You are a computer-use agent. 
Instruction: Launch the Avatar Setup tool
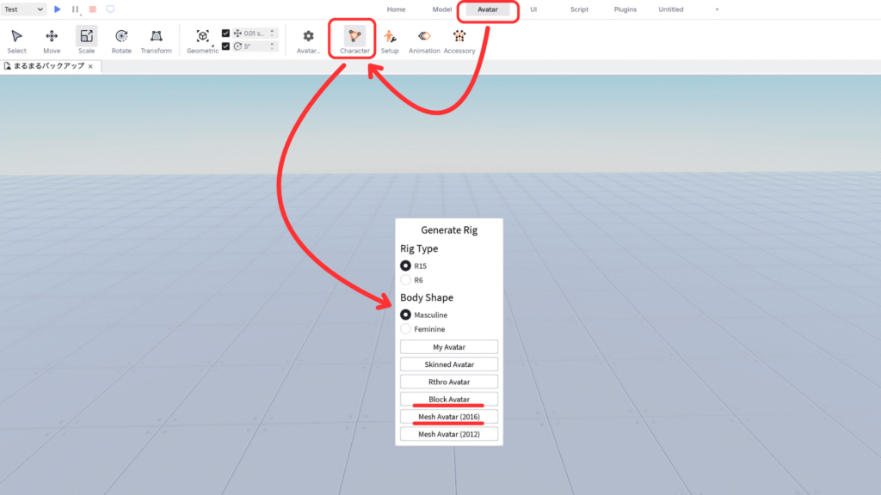(x=390, y=40)
